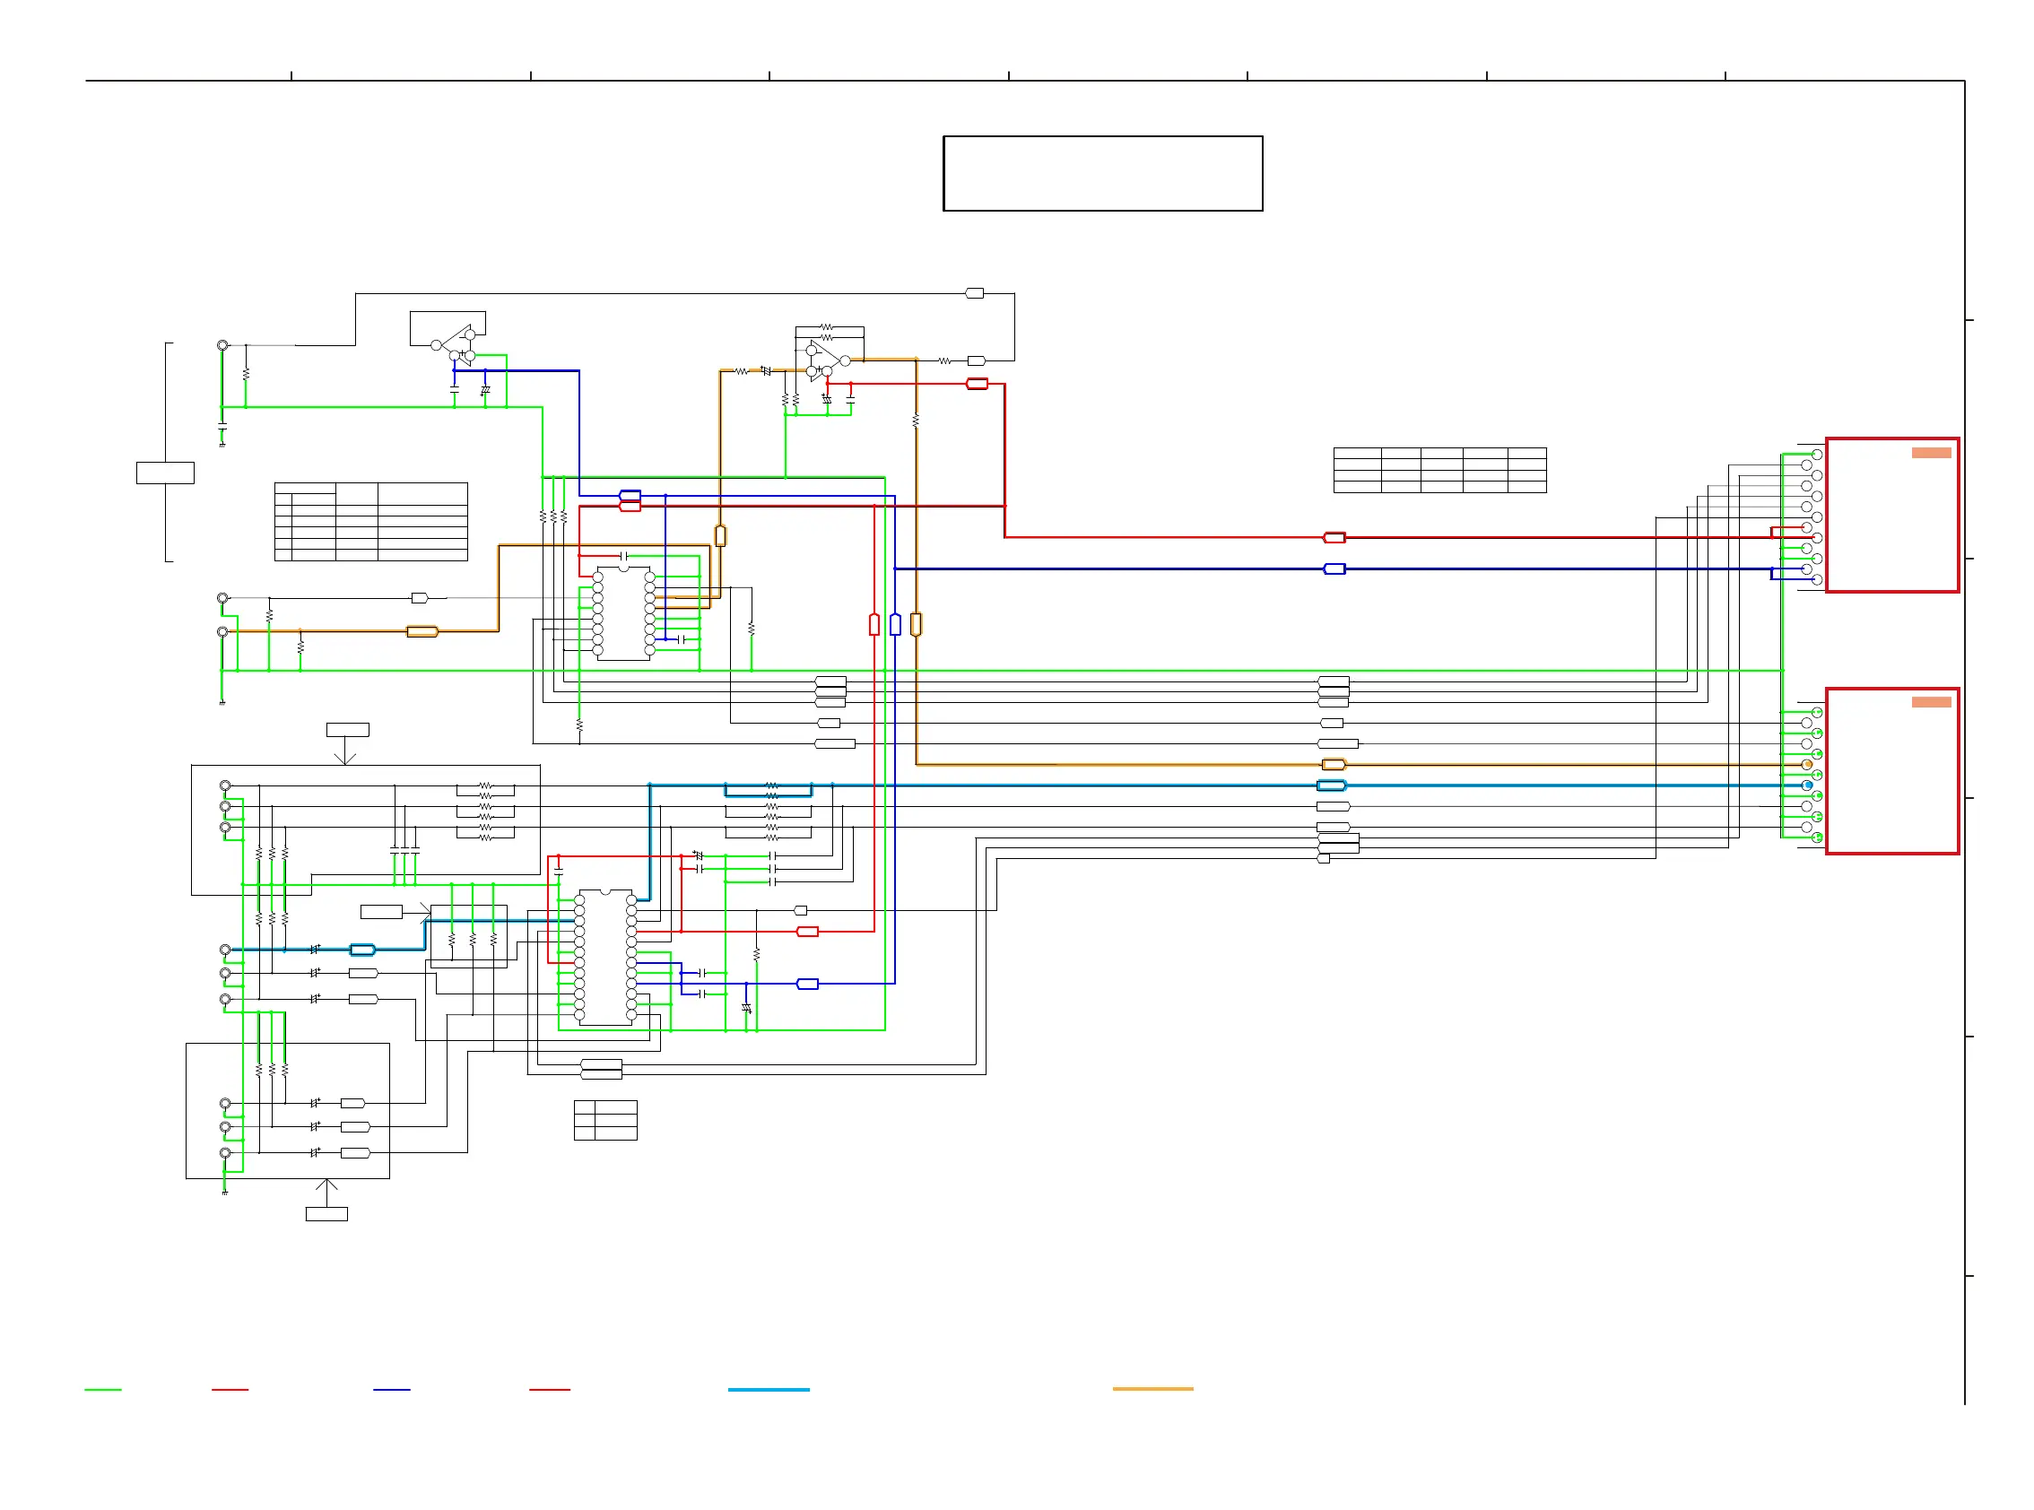Click the upward arrow below the bottom-left input group
This screenshot has width=2034, height=1510.
(326, 1193)
